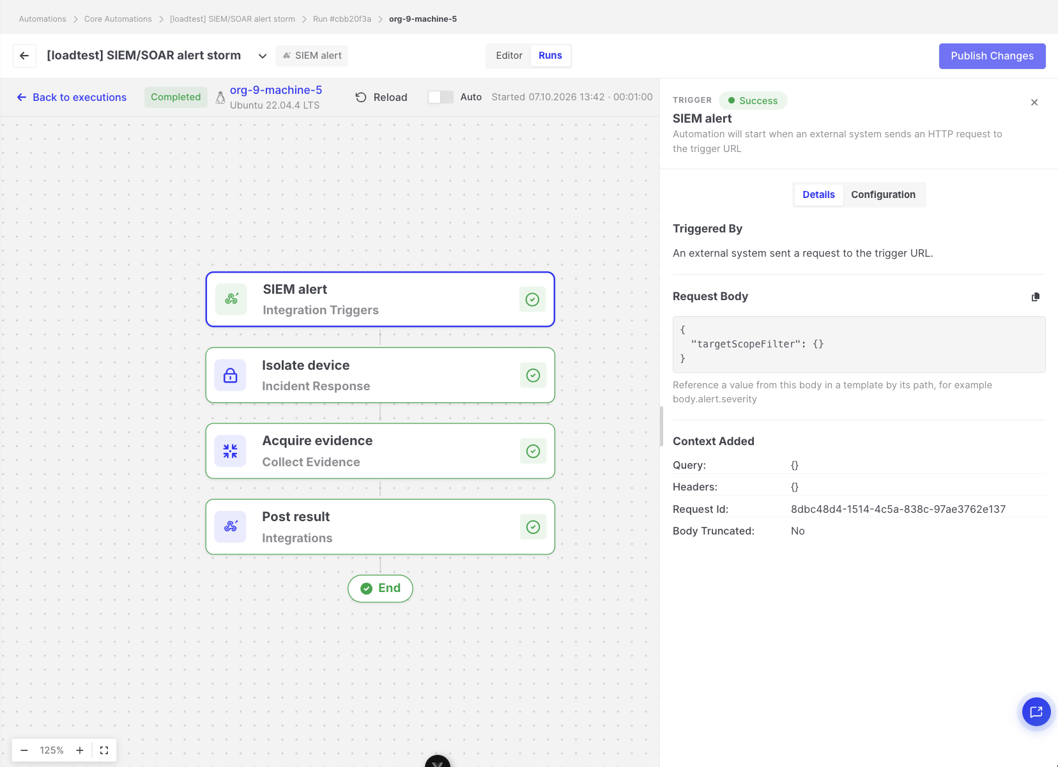This screenshot has height=767, width=1058.
Task: Click the Completed status badge
Action: (x=176, y=97)
